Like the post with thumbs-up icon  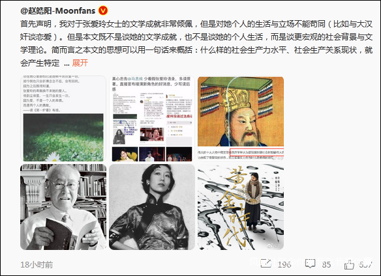point(349,264)
